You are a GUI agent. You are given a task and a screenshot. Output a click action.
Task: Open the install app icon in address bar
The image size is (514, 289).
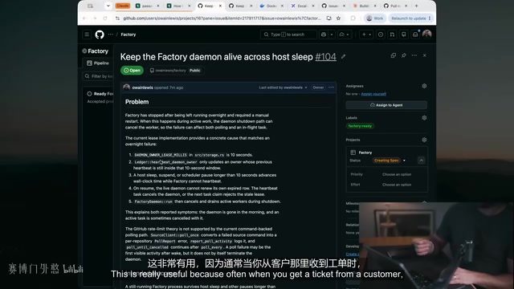(x=328, y=18)
